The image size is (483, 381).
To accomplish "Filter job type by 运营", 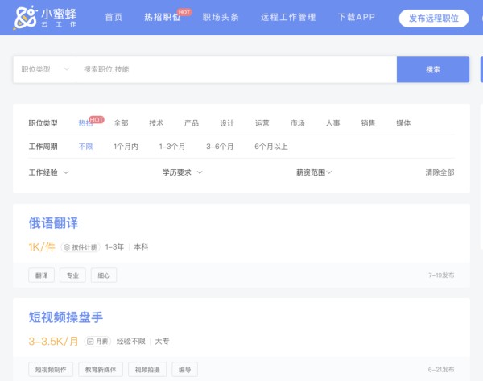I will (x=262, y=123).
